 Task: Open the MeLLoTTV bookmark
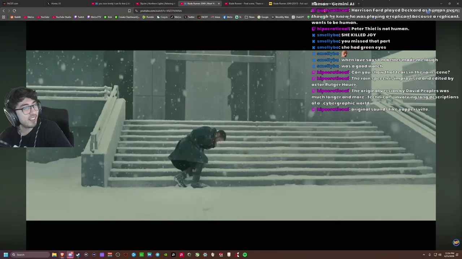click(94, 17)
